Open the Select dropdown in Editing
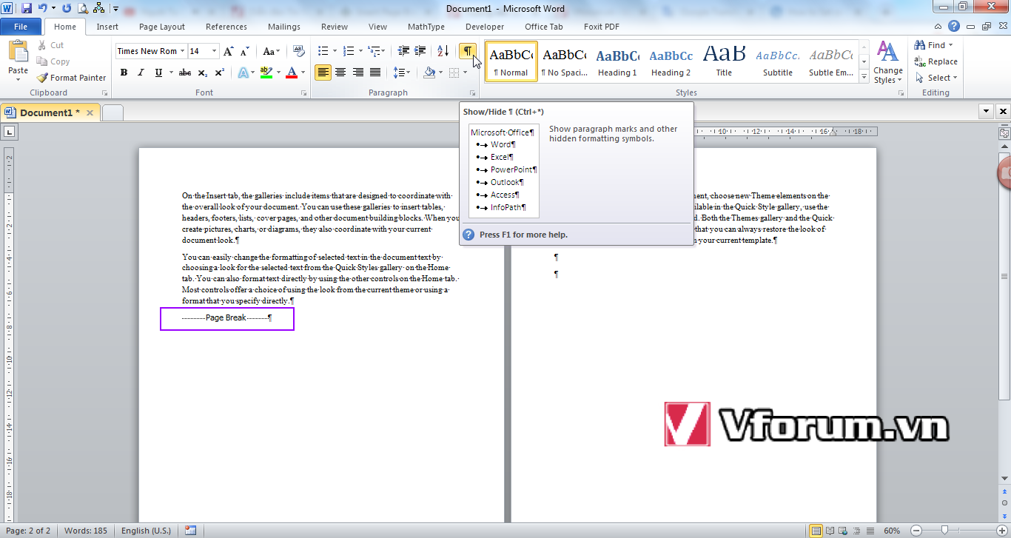The height and width of the screenshot is (538, 1011). click(x=936, y=78)
